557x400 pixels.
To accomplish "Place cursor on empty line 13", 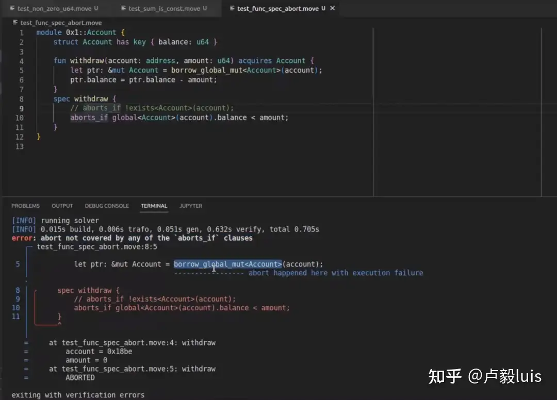I will click(103, 146).
